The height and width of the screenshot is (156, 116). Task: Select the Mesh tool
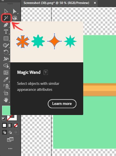(6, 73)
